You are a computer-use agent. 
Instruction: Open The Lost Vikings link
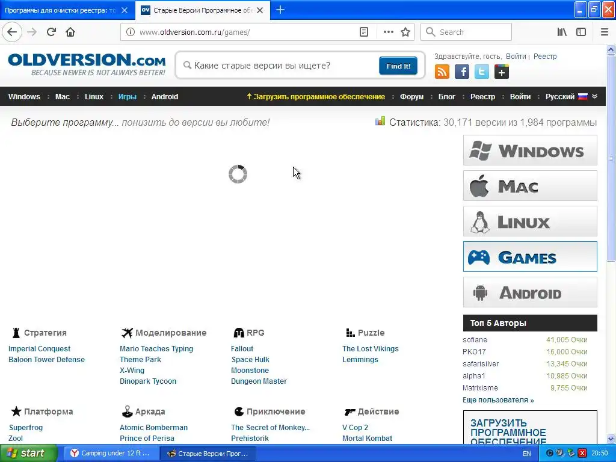(370, 348)
